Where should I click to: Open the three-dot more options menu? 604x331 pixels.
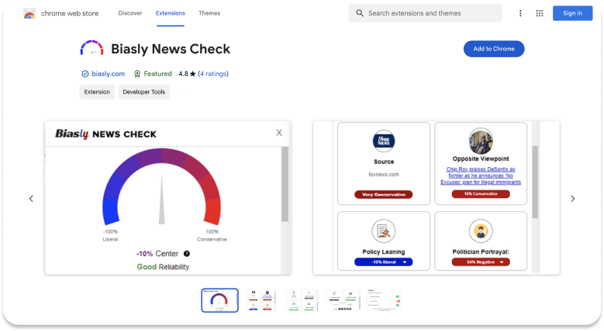(520, 13)
